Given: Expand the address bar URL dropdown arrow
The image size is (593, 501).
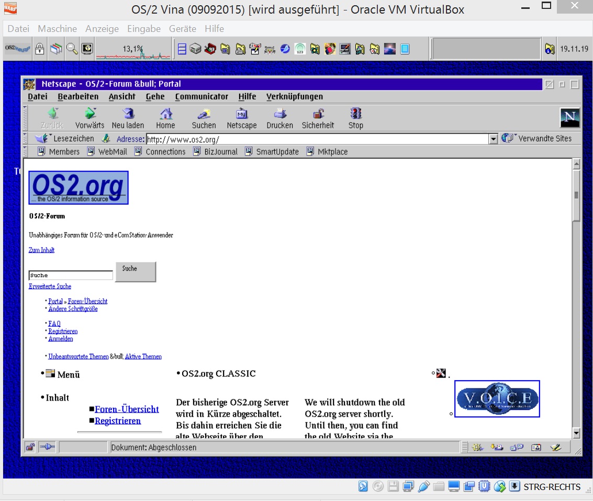Looking at the screenshot, I should [493, 139].
